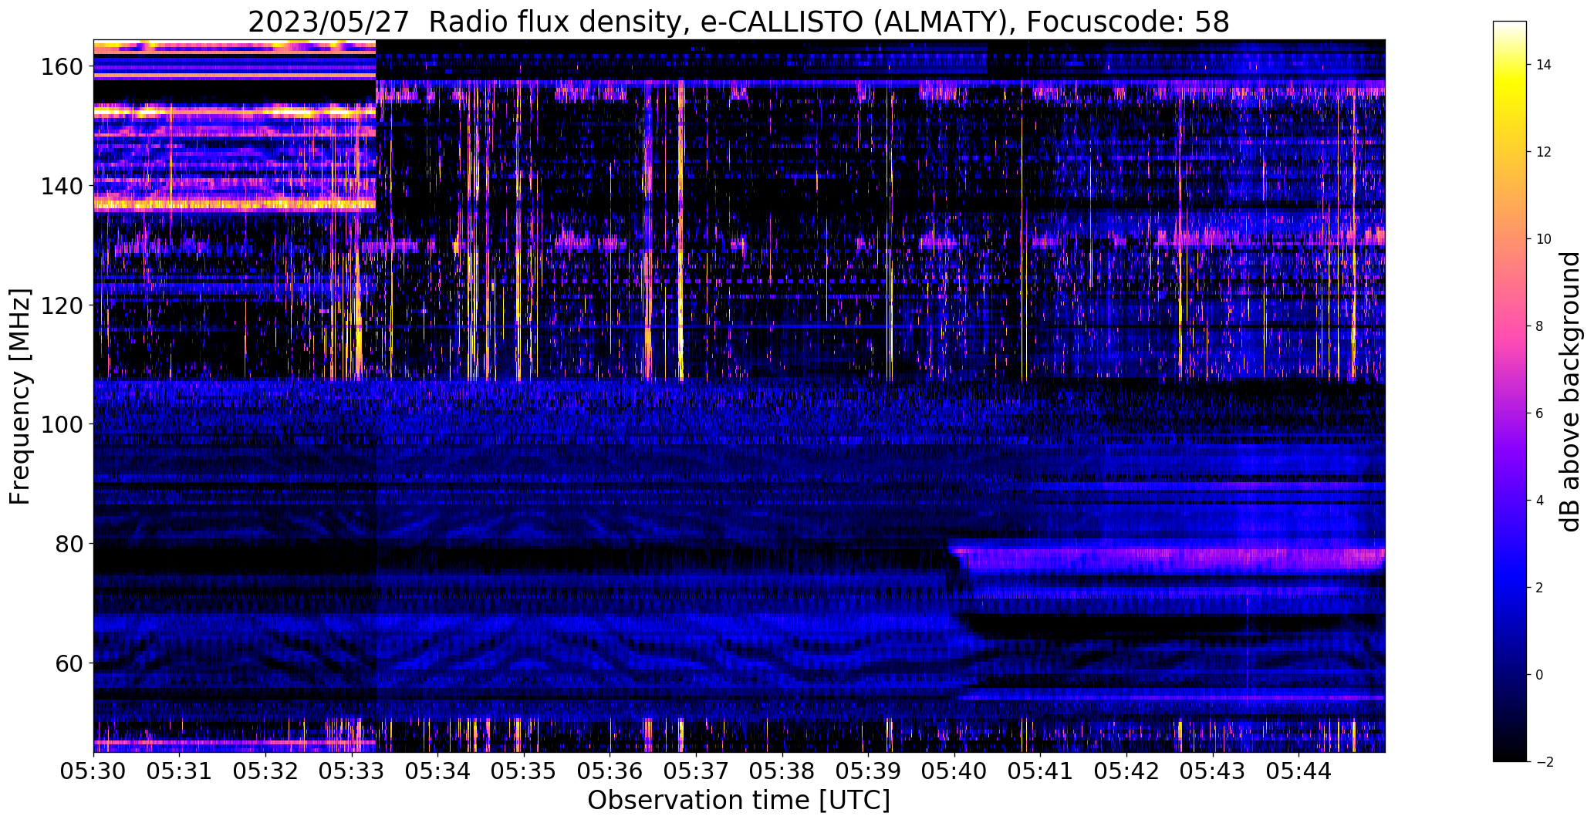Click the 05:39 time tick label
This screenshot has height=823, width=1594.
pyautogui.click(x=868, y=770)
